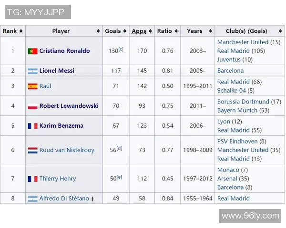This screenshot has height=228, width=286.
Task: Click Spain flag beside Raúl
Action: point(32,86)
